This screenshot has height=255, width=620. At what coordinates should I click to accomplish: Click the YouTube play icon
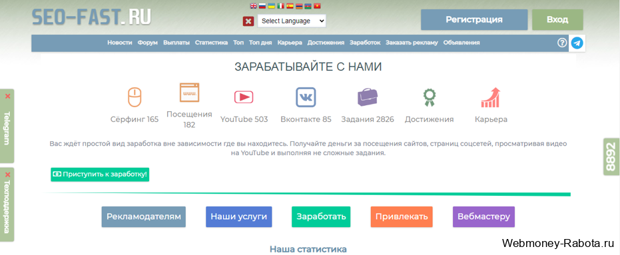coord(244,97)
